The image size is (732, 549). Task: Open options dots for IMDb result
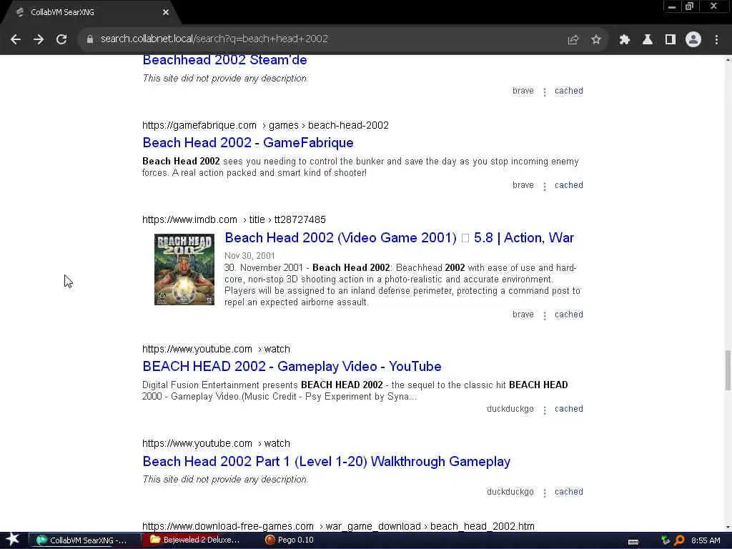pyautogui.click(x=544, y=315)
